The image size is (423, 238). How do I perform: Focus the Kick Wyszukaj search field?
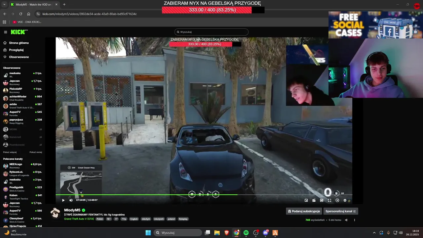pyautogui.click(x=211, y=32)
